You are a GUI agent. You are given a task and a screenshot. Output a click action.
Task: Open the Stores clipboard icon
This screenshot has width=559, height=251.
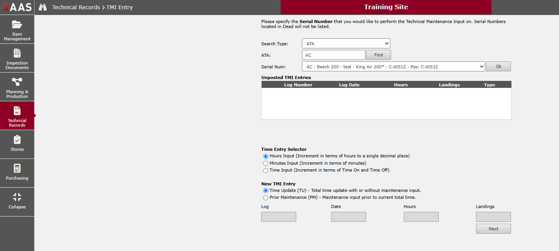(x=17, y=140)
